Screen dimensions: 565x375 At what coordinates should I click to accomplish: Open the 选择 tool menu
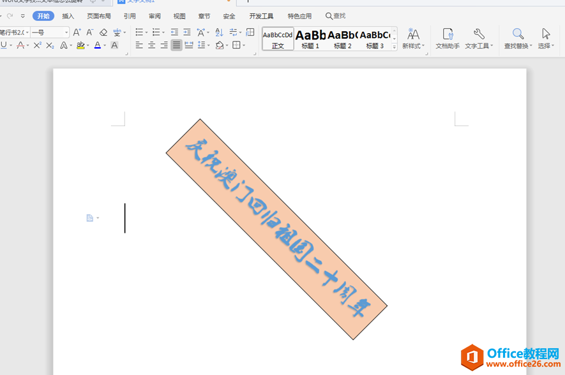[x=546, y=38]
